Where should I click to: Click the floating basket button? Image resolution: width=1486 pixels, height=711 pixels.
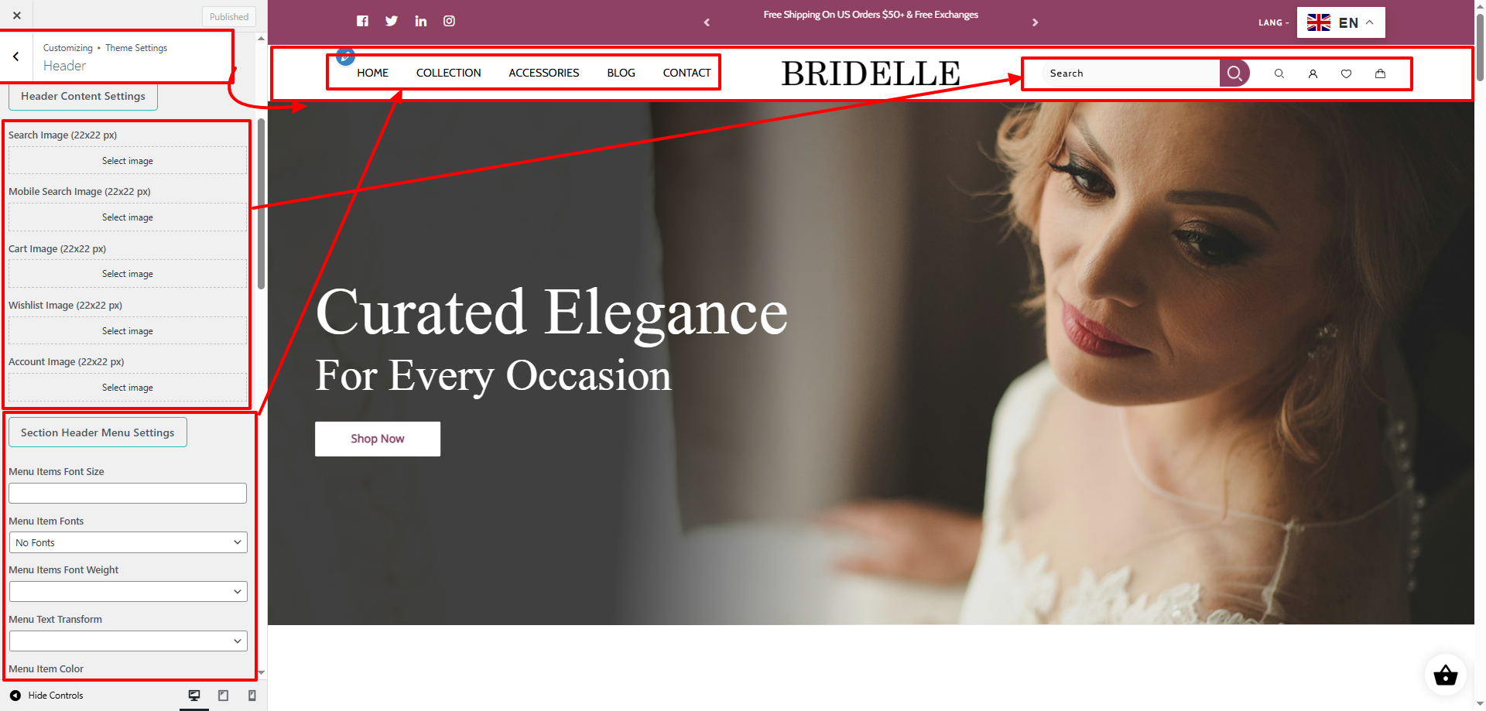(1445, 675)
